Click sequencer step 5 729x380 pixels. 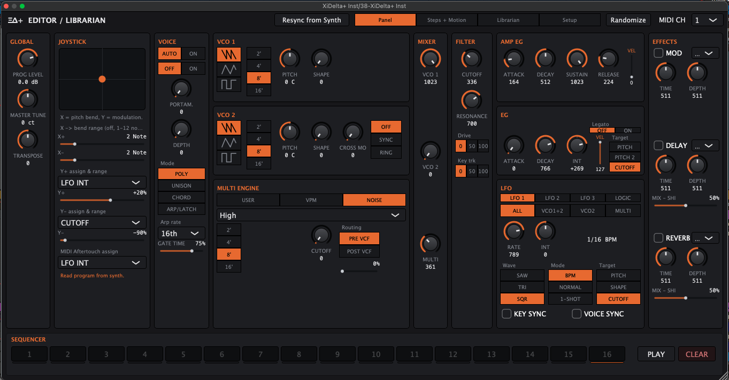[183, 354]
